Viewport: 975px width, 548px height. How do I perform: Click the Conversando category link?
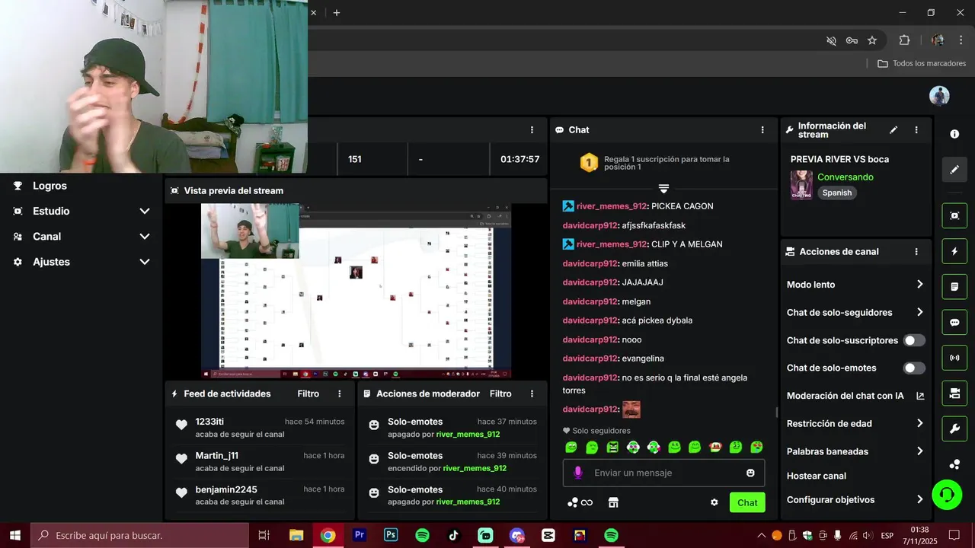(846, 177)
